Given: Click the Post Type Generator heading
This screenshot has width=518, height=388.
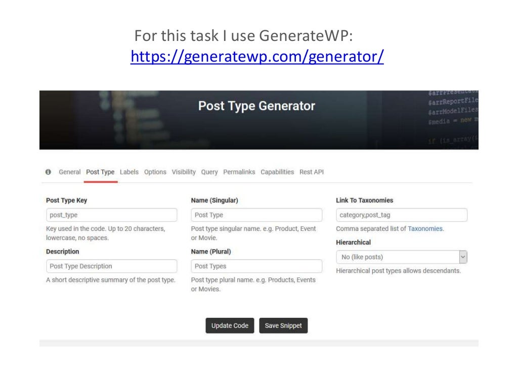Looking at the screenshot, I should point(256,106).
